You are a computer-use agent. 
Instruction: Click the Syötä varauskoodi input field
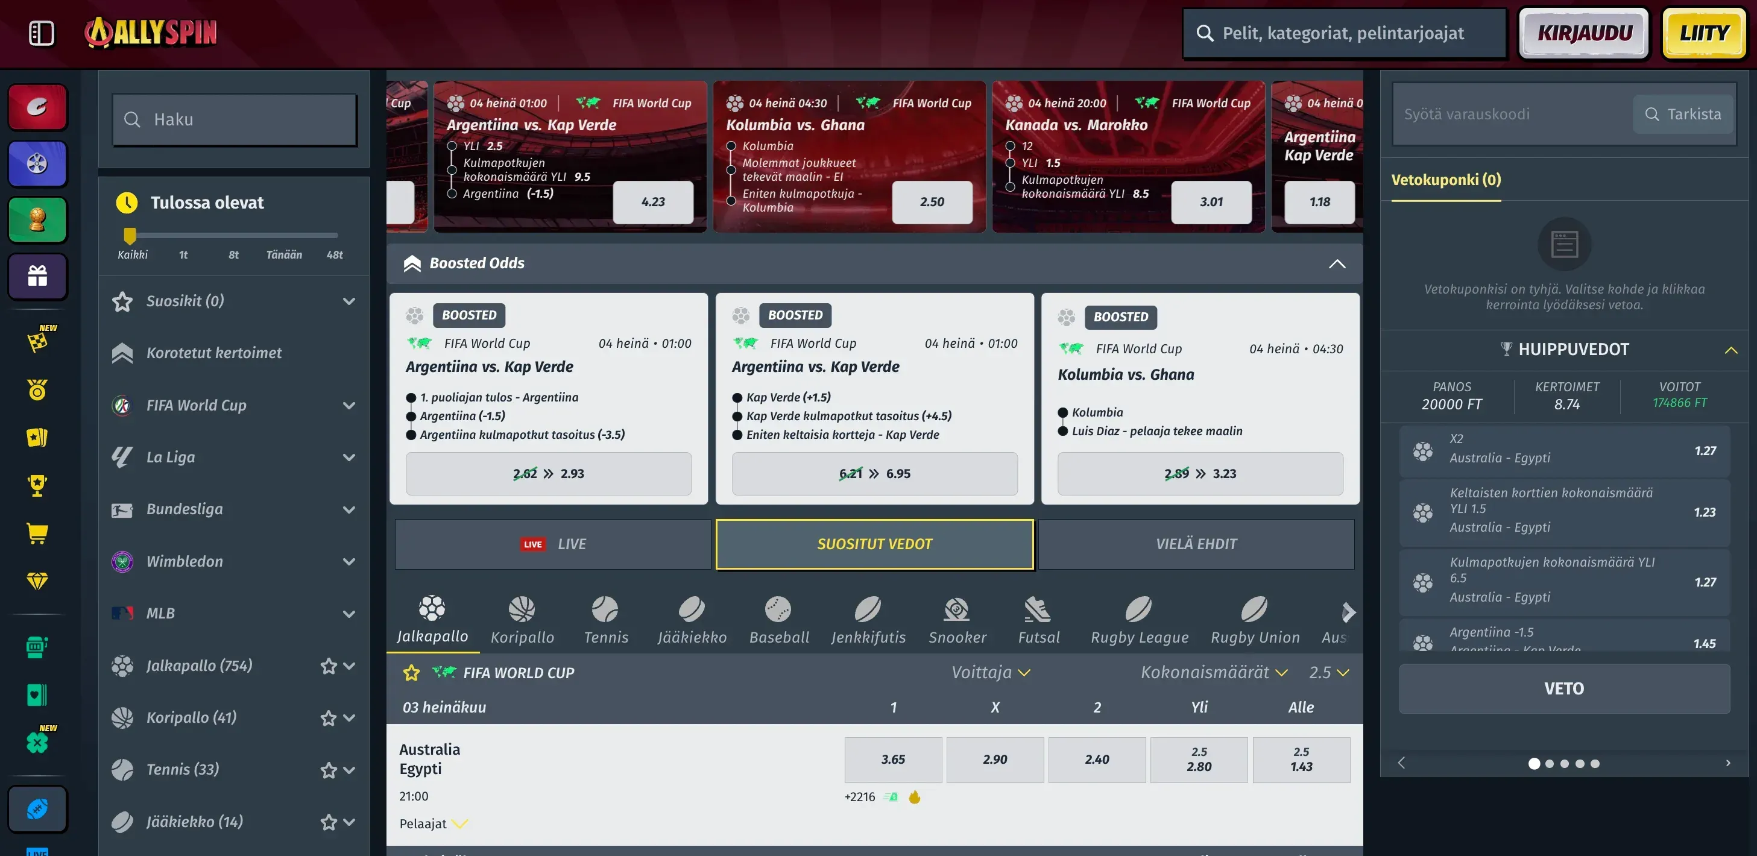coord(1511,115)
